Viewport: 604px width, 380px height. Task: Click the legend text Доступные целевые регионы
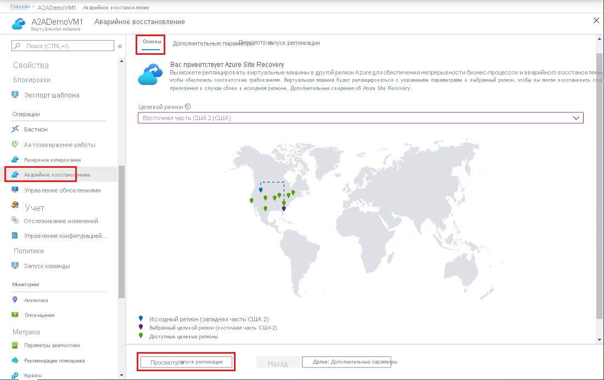(183, 337)
